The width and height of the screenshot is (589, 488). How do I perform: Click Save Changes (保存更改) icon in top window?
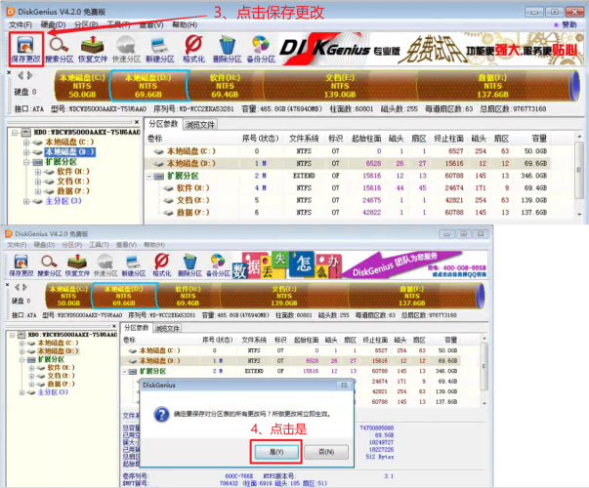coord(25,49)
